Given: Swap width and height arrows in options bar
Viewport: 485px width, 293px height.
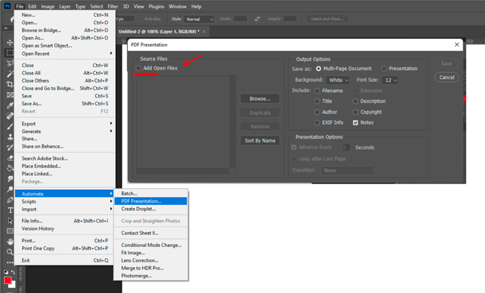Looking at the screenshot, I should click(x=257, y=19).
